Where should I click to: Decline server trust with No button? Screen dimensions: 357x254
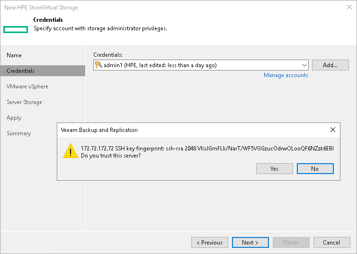click(315, 168)
